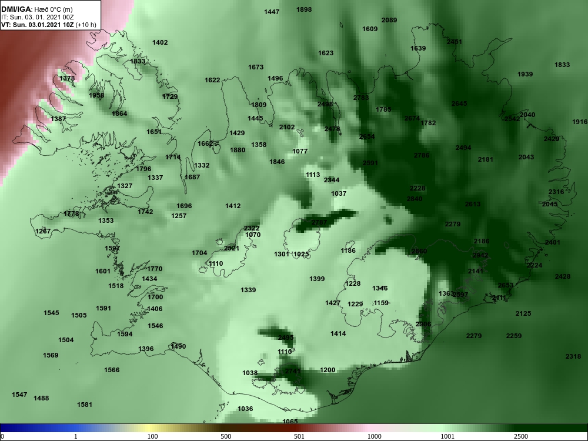
Task: Click the map value 2942
Action: (x=480, y=256)
